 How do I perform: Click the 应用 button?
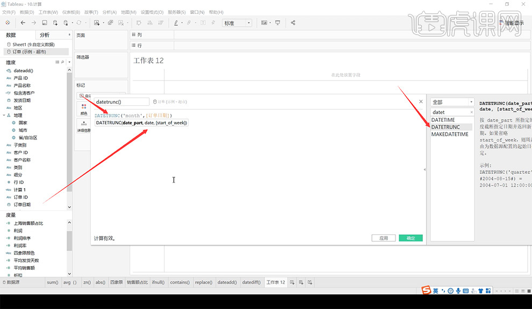tap(383, 238)
